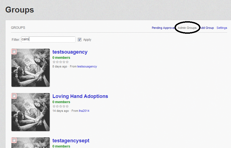Click testagencysept '0 members' text

61,146
